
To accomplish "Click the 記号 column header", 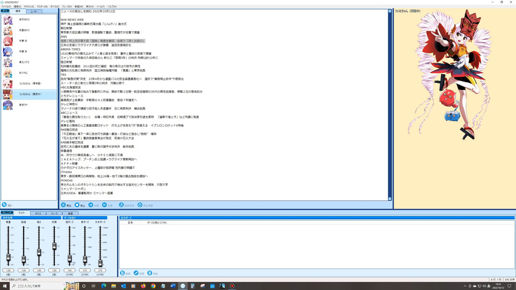I will click(130, 222).
